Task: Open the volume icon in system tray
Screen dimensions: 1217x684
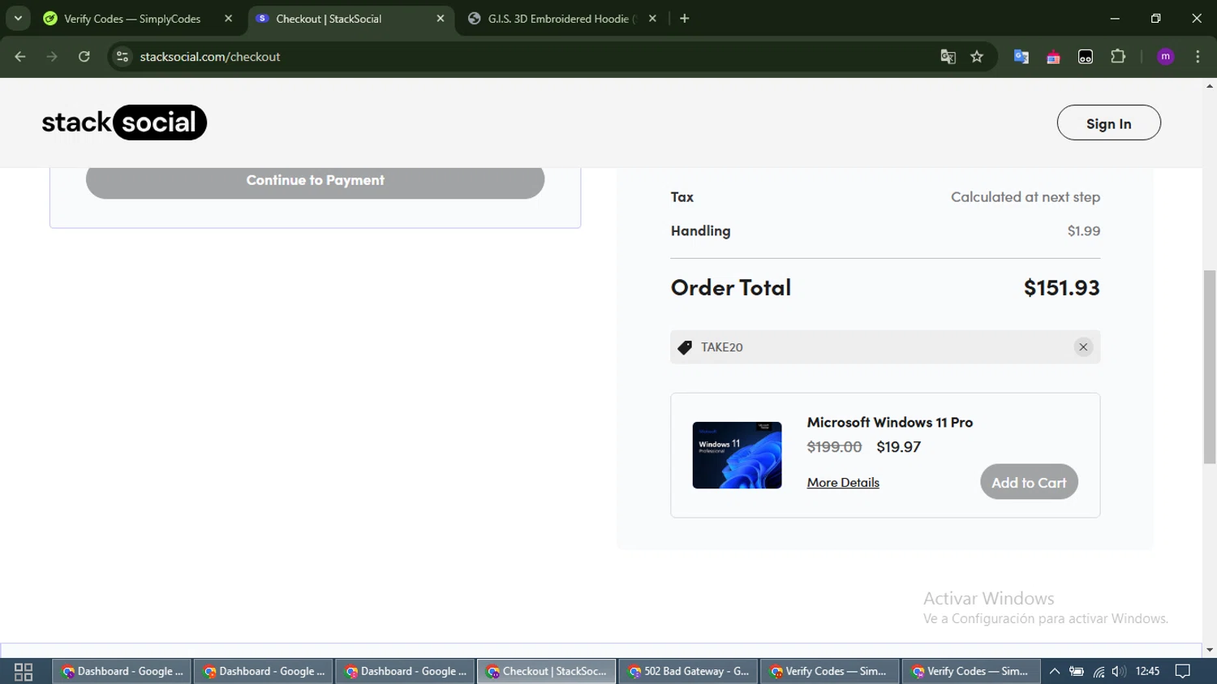Action: pyautogui.click(x=1119, y=672)
